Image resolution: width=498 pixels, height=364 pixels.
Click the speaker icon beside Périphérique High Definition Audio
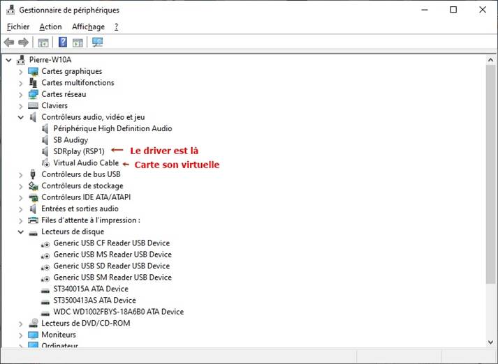45,128
